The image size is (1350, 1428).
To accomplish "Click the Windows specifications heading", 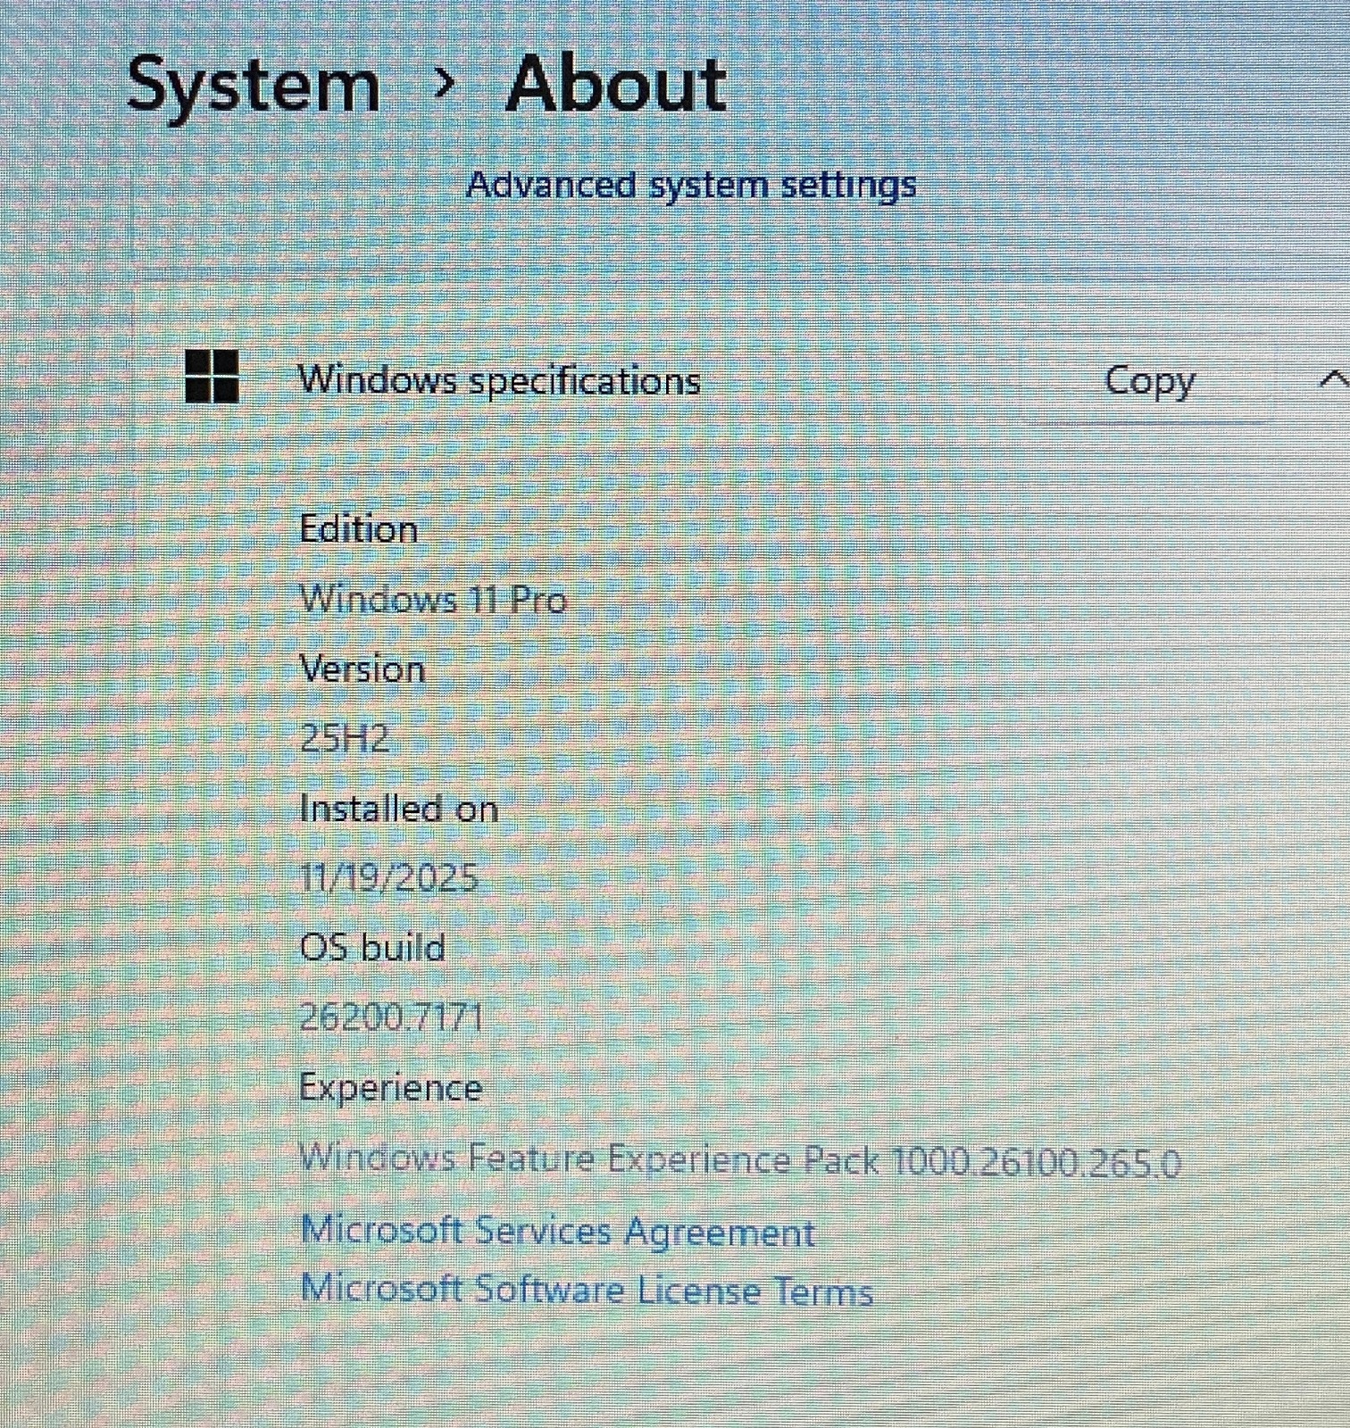I will point(499,381).
